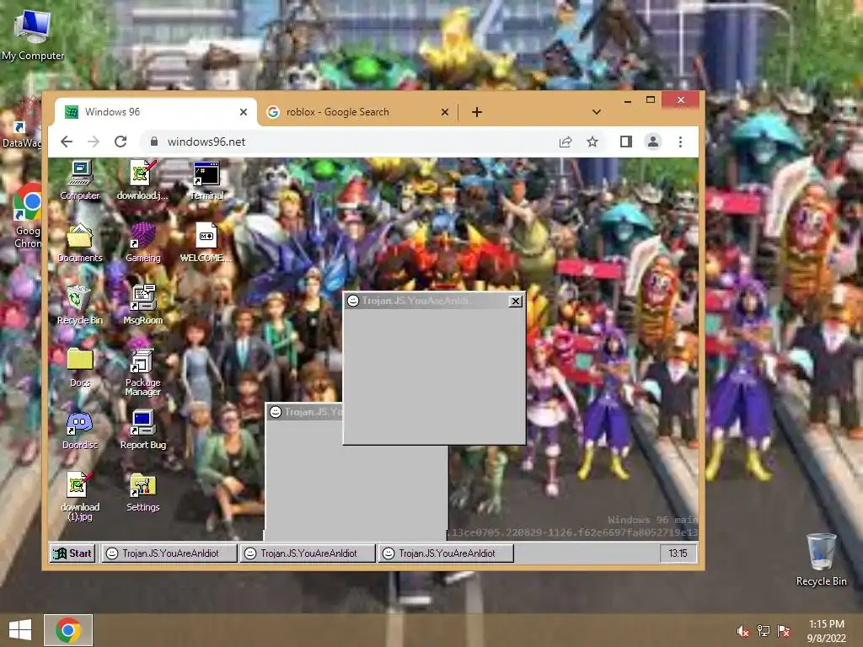Image resolution: width=863 pixels, height=647 pixels.
Task: Close the roblox Google Search tab
Action: [x=445, y=112]
